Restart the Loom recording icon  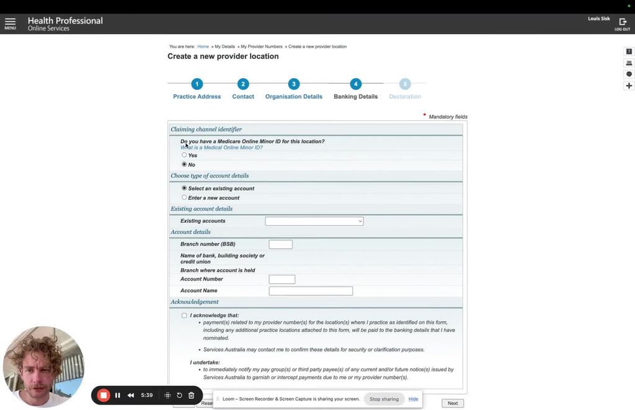[x=179, y=395]
